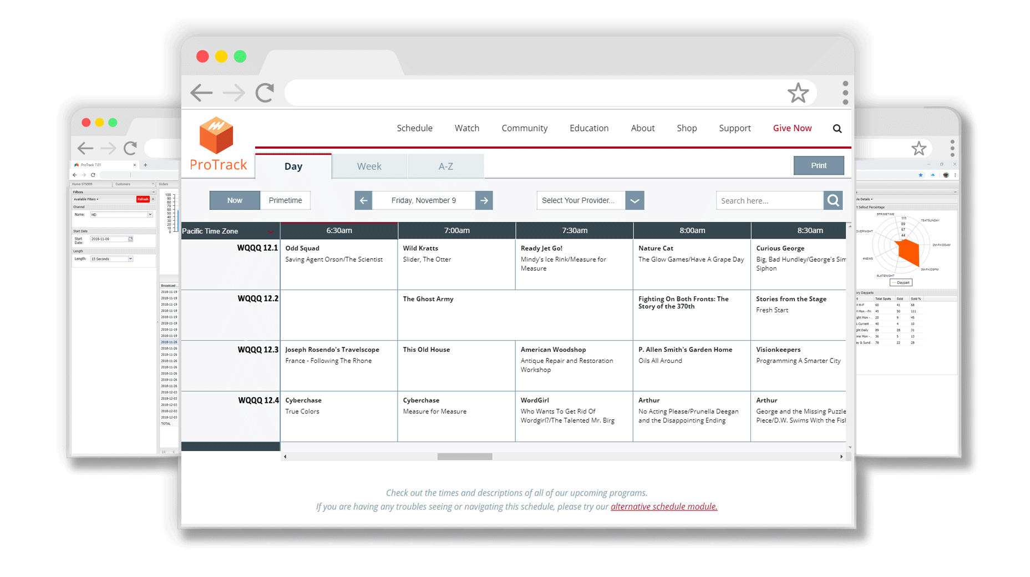
Task: Open the Community menu item
Action: pos(525,128)
